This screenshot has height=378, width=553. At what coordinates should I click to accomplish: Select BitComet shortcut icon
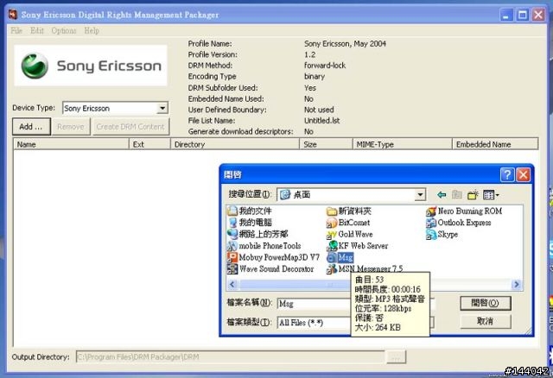[332, 223]
